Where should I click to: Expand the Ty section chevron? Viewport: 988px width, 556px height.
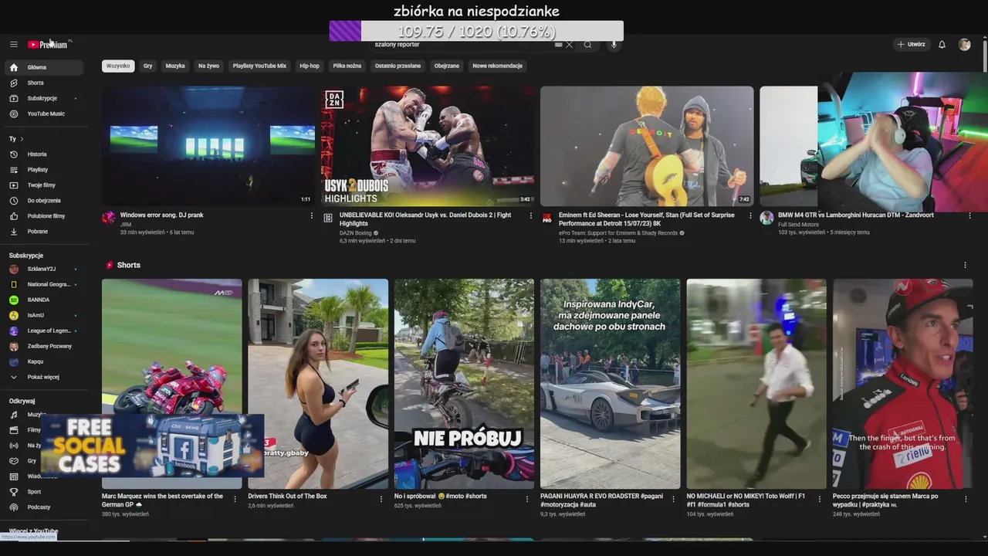pyautogui.click(x=22, y=139)
